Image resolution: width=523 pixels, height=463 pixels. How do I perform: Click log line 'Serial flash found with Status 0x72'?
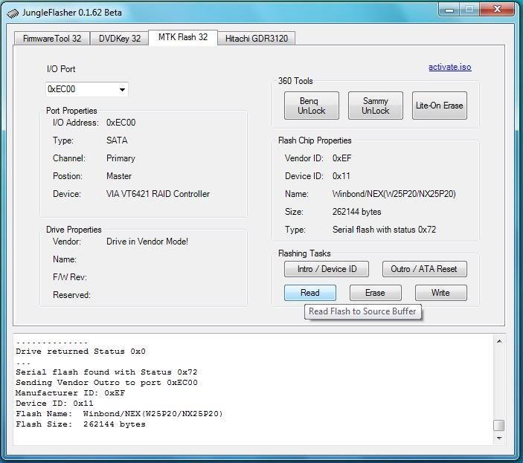point(106,372)
